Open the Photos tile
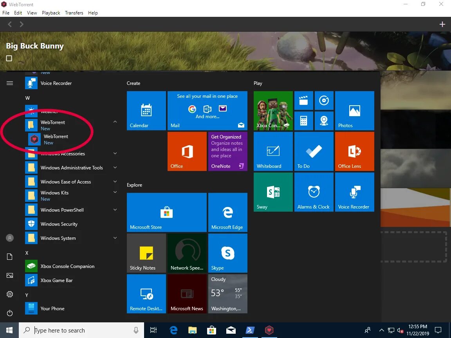Screen dimensions: 451x338 (355, 111)
